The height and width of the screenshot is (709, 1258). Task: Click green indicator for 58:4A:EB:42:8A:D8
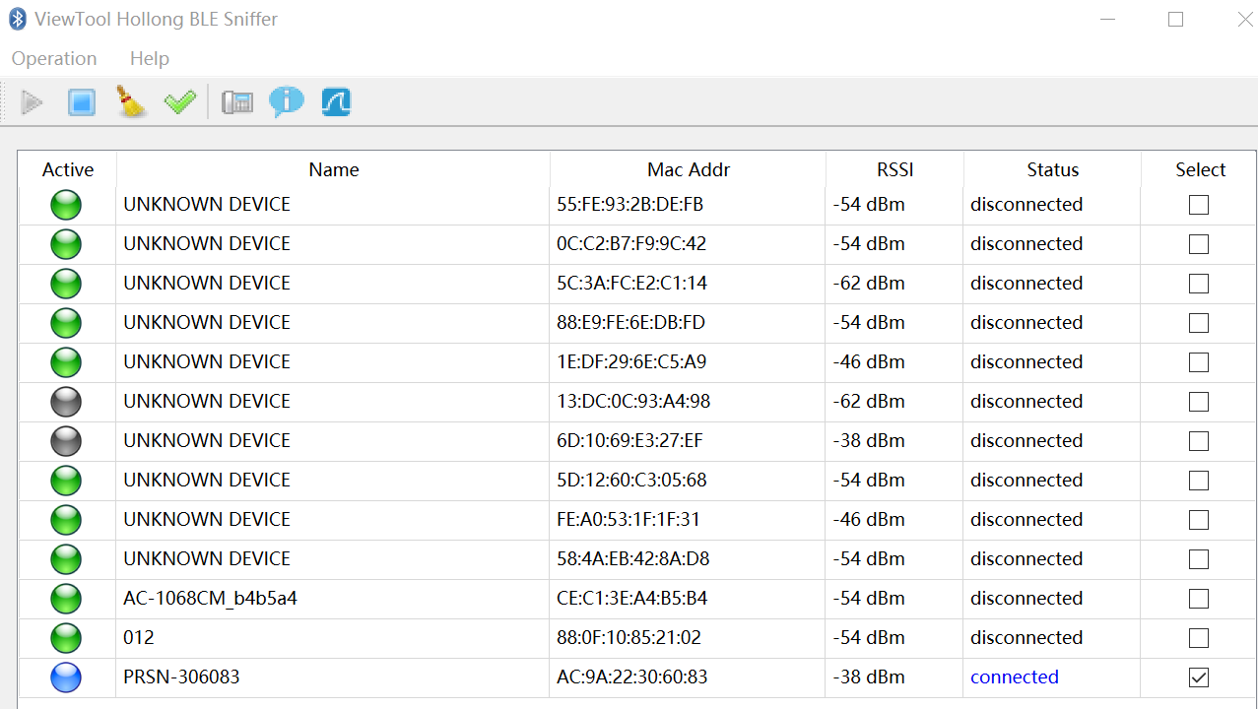(66, 559)
